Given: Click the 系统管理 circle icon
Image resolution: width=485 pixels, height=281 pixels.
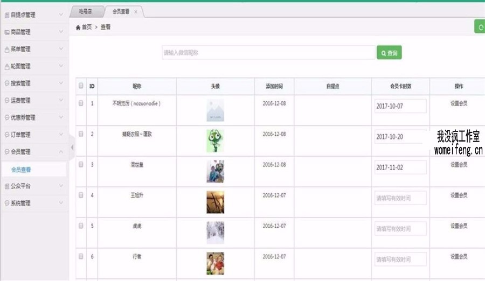Looking at the screenshot, I should pyautogui.click(x=7, y=203).
